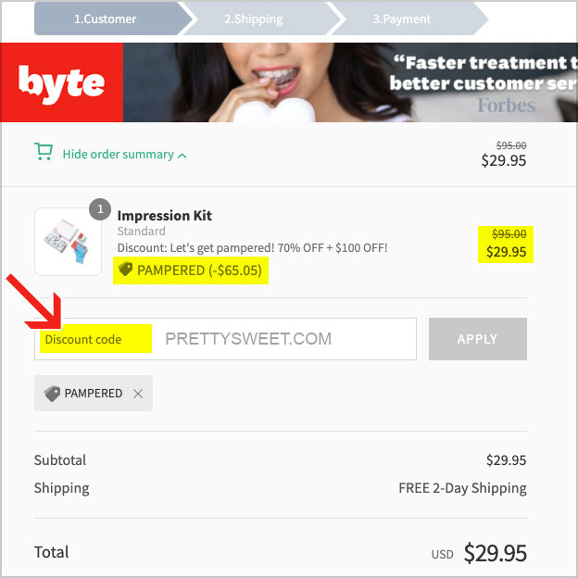Viewport: 578px width, 578px height.
Task: Click the yellow tag icon beside PAMPERED discount
Action: [x=125, y=270]
